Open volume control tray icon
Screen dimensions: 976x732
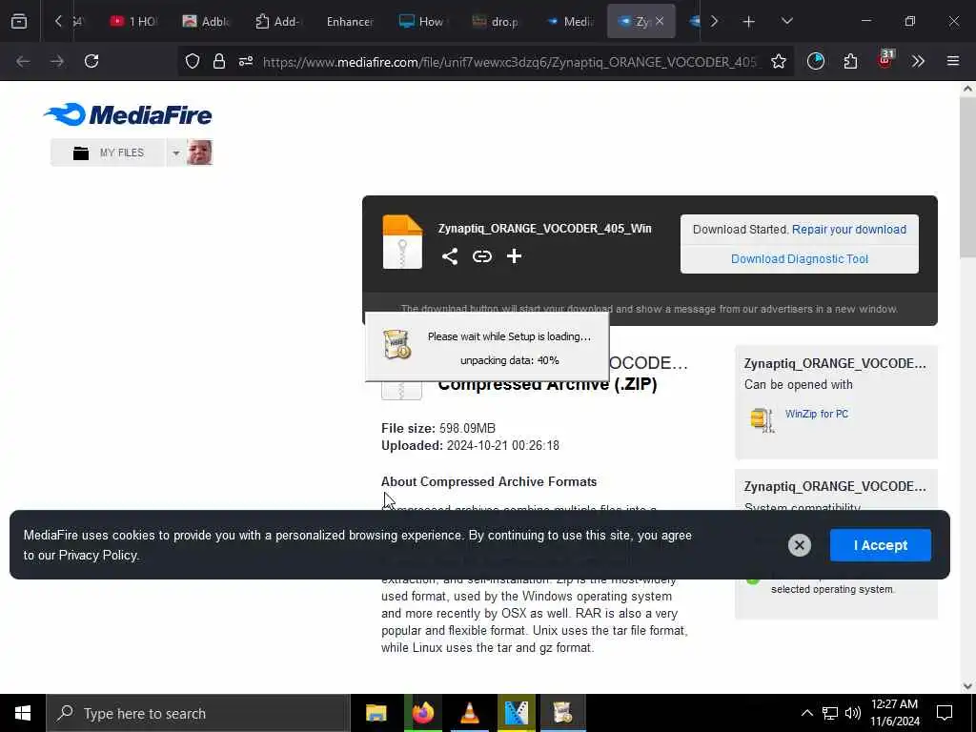pyautogui.click(x=853, y=713)
